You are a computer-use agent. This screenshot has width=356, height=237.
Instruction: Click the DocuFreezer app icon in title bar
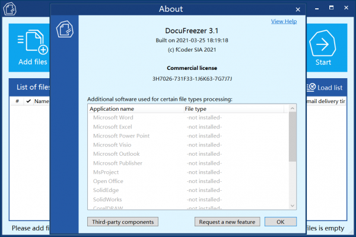click(9, 9)
